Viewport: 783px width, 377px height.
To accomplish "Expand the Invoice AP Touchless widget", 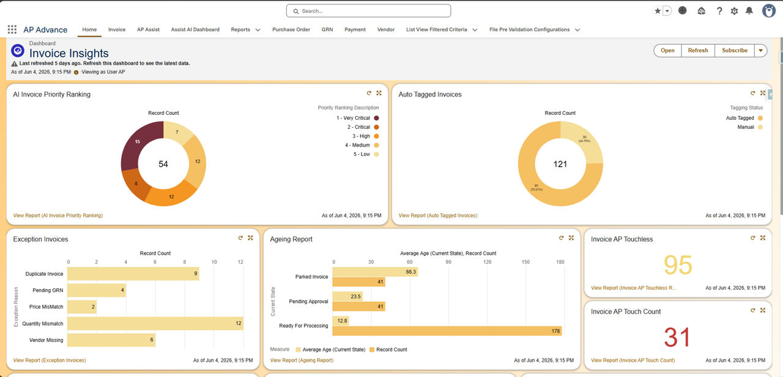I will 762,238.
